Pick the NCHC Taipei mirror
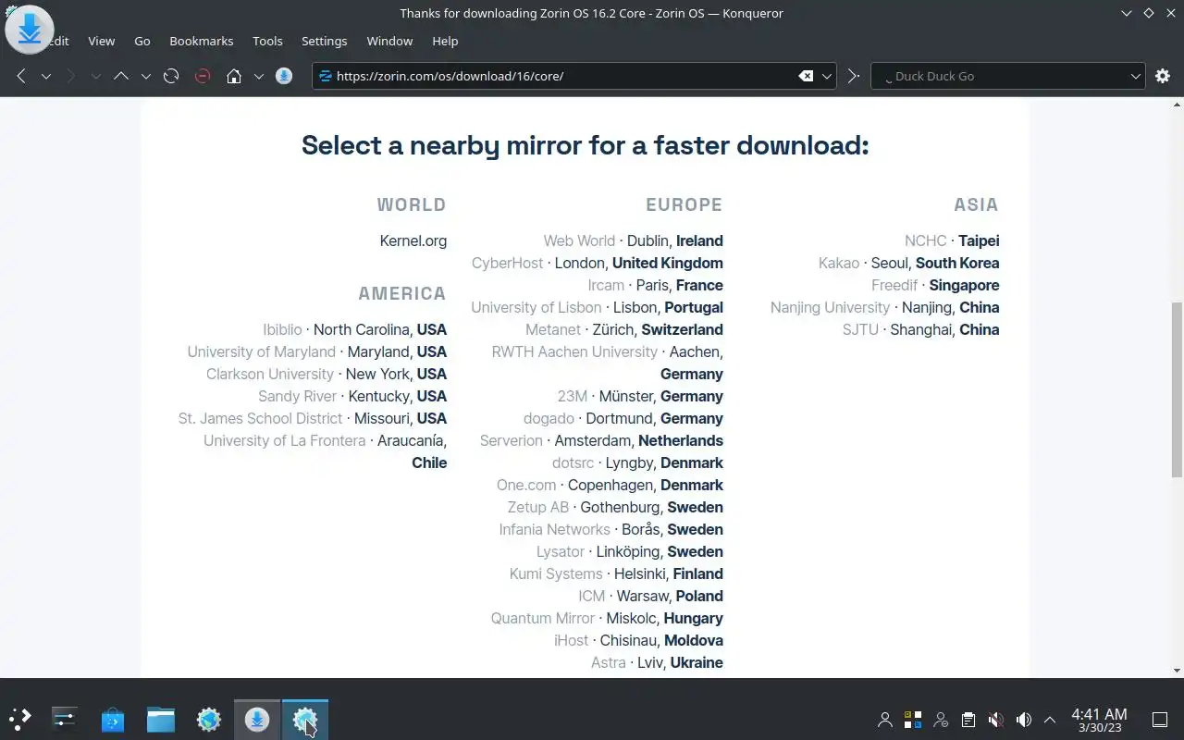Image resolution: width=1184 pixels, height=740 pixels. coord(952,240)
